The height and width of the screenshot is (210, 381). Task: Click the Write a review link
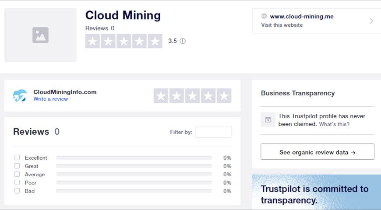coord(50,99)
